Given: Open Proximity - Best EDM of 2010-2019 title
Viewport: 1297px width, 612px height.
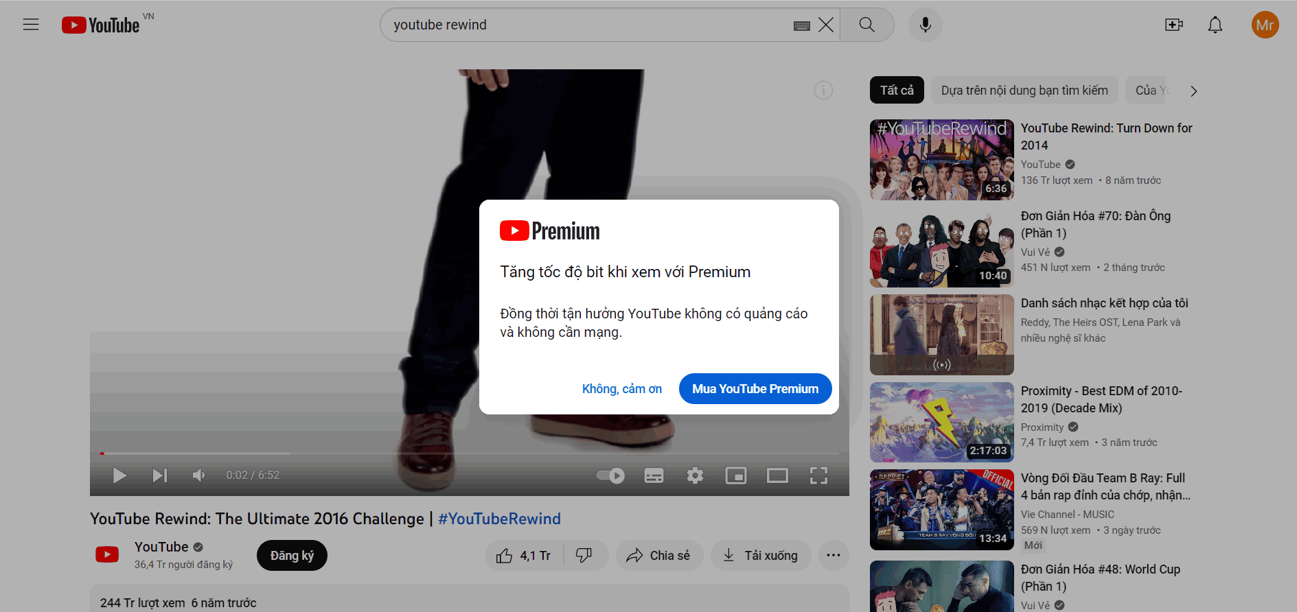Looking at the screenshot, I should (x=1101, y=399).
